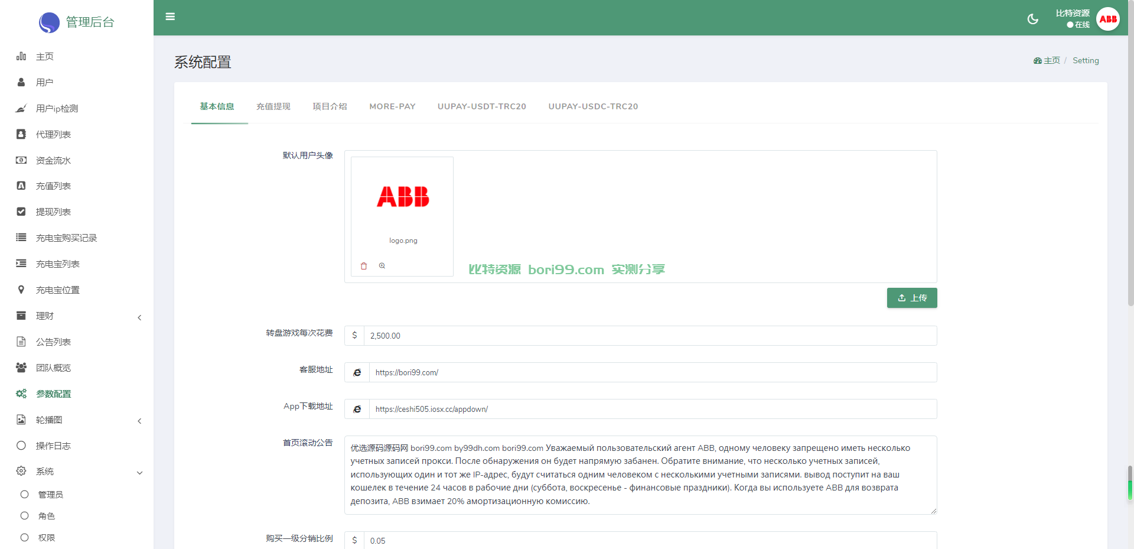Click the 系统配置 page heading

[x=203, y=62]
